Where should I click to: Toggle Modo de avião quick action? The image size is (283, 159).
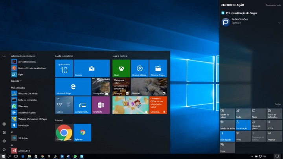228,125
